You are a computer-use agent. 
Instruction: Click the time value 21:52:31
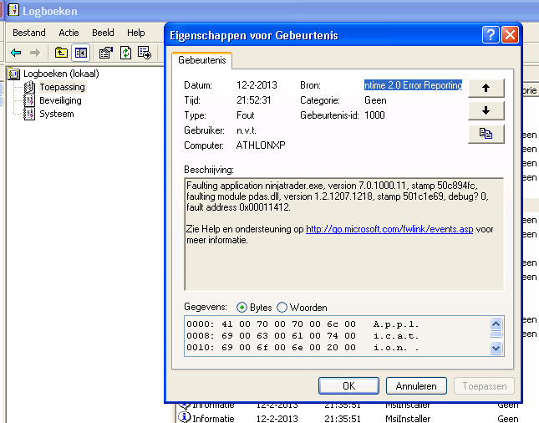click(x=254, y=100)
